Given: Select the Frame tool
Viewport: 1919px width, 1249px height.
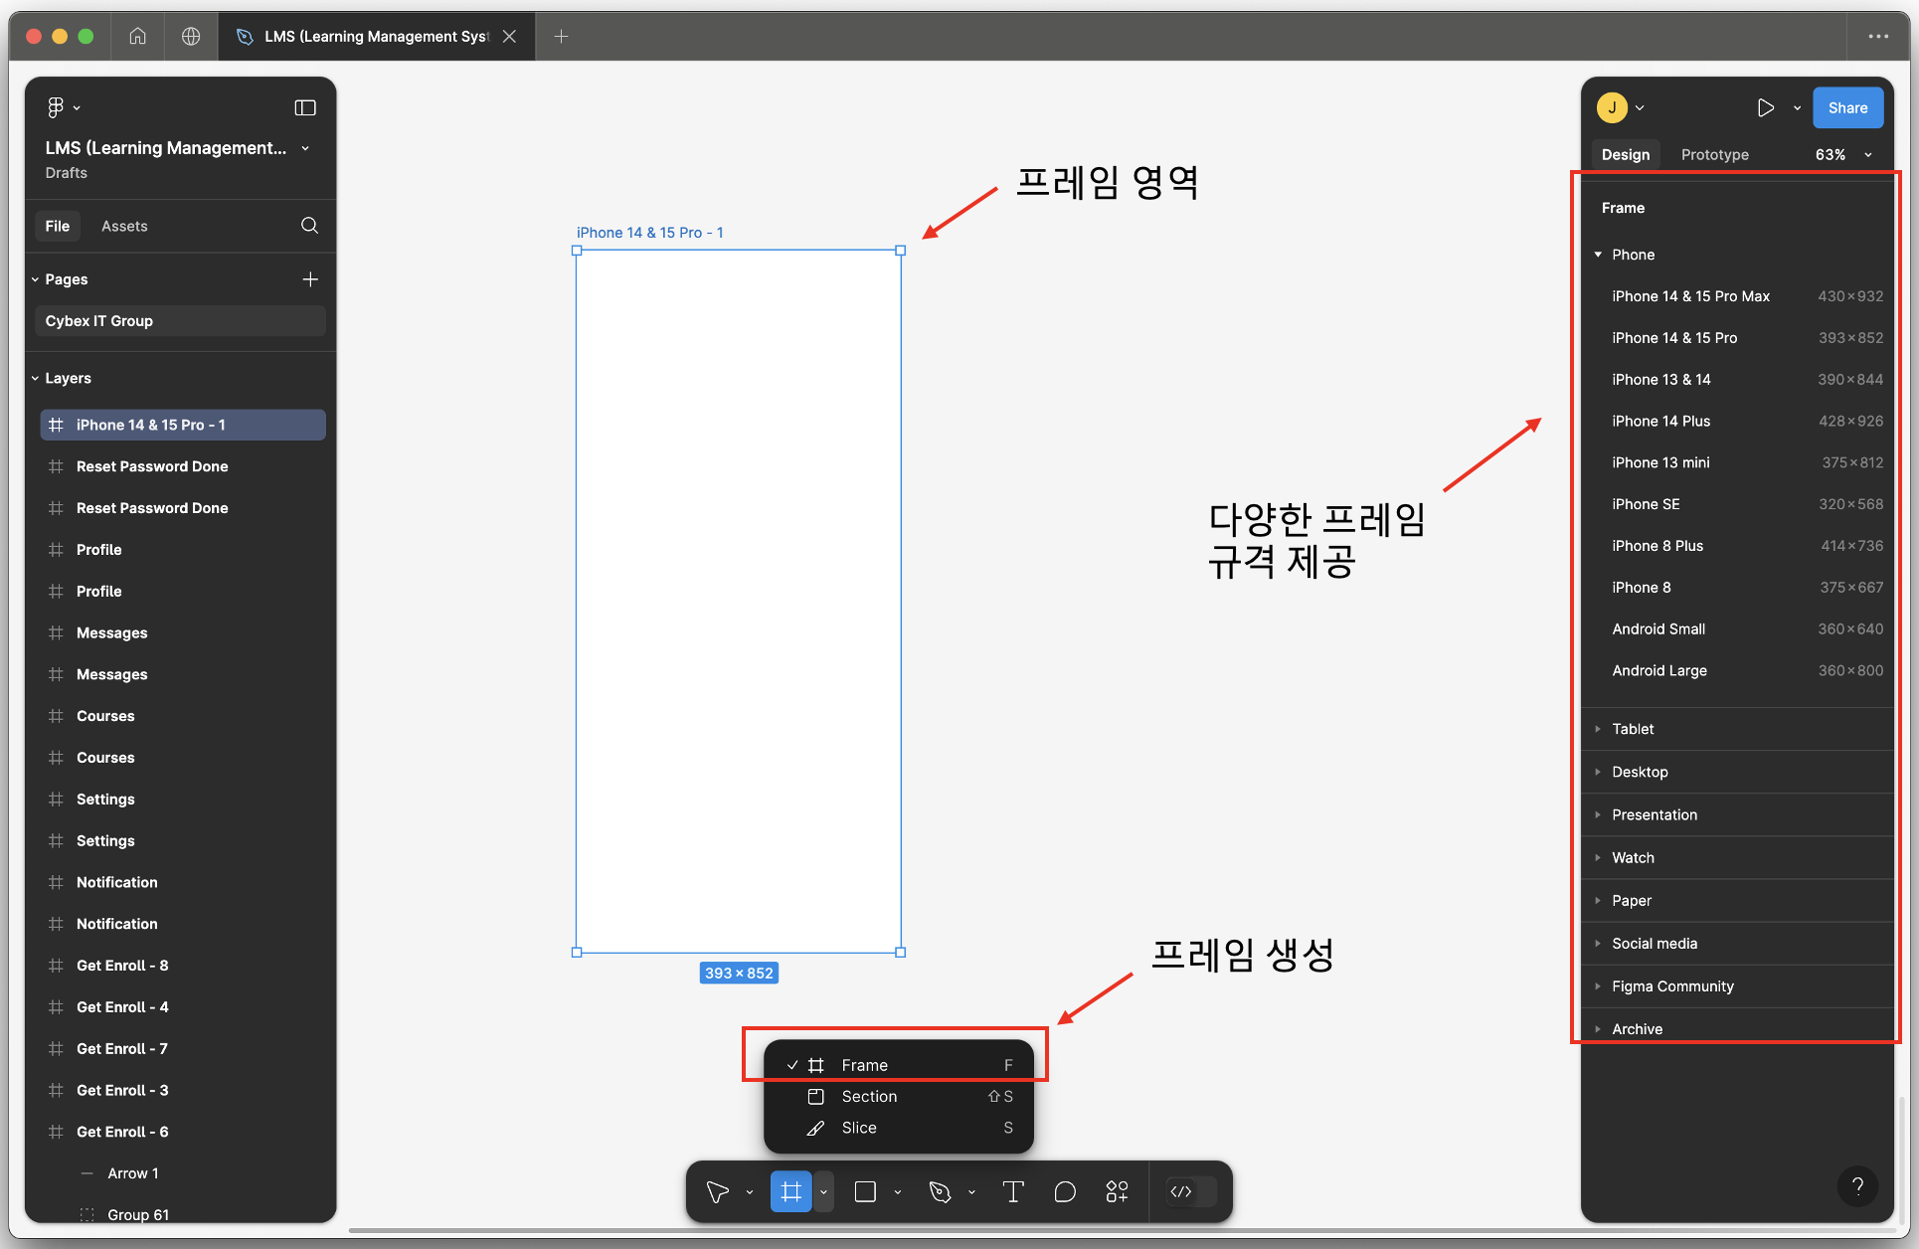Looking at the screenshot, I should click(790, 1191).
